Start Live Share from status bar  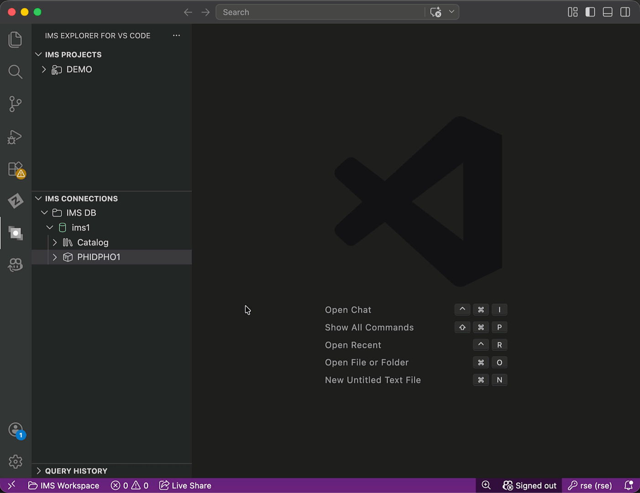[185, 485]
